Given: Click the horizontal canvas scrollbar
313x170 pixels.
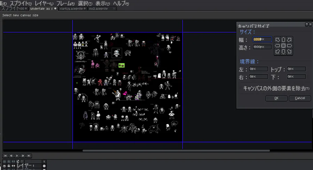Looking at the screenshot, I should (x=176, y=151).
